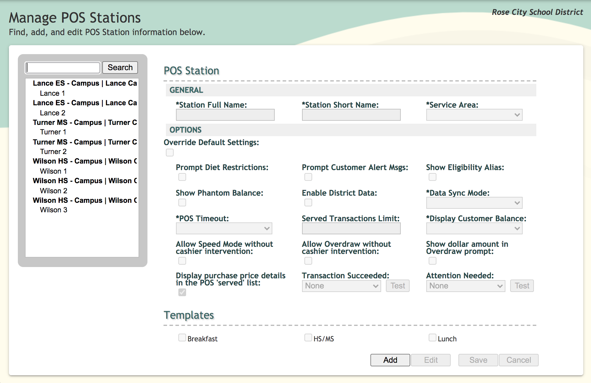This screenshot has width=591, height=383.
Task: Click the Search button
Action: [120, 68]
